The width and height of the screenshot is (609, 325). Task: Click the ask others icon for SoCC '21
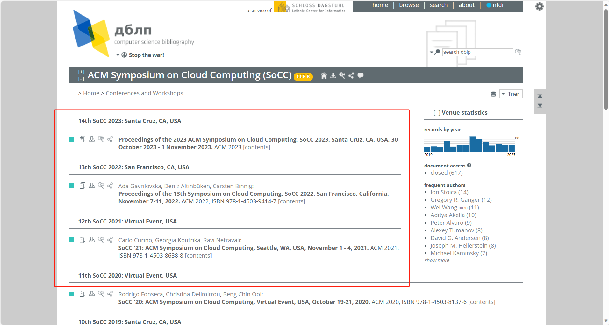click(101, 240)
